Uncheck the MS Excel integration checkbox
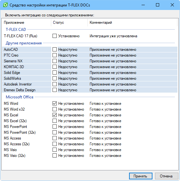180x181 pixels. (x=54, y=115)
